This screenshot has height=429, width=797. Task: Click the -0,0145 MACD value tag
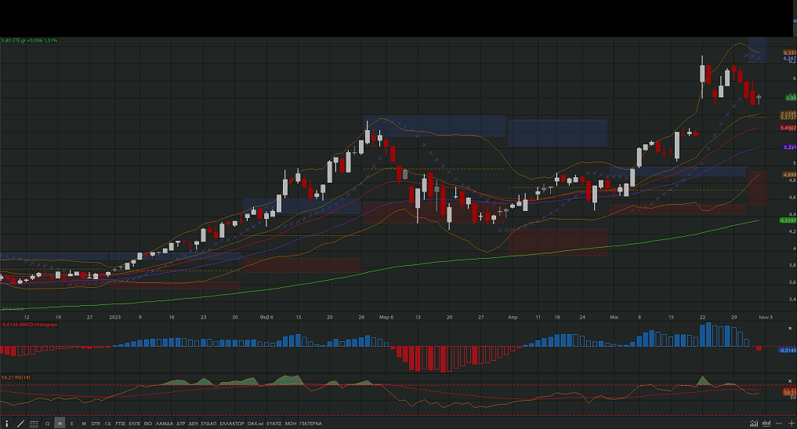pos(788,350)
